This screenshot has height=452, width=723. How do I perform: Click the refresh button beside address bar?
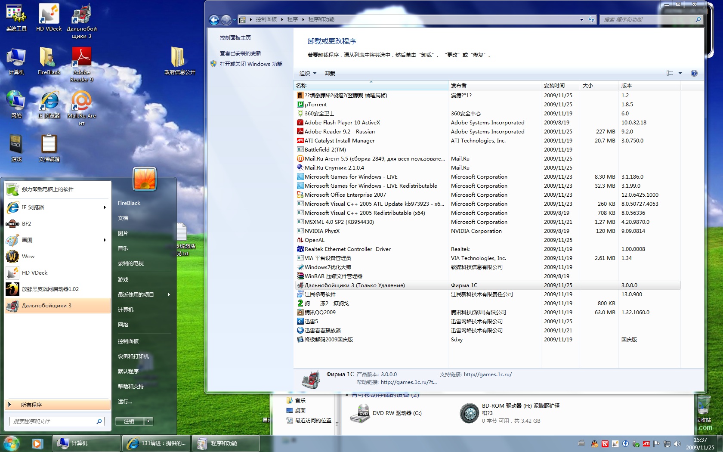591,20
